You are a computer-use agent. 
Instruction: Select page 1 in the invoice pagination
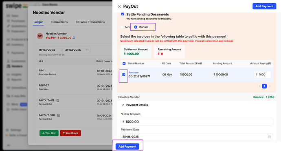point(264,86)
